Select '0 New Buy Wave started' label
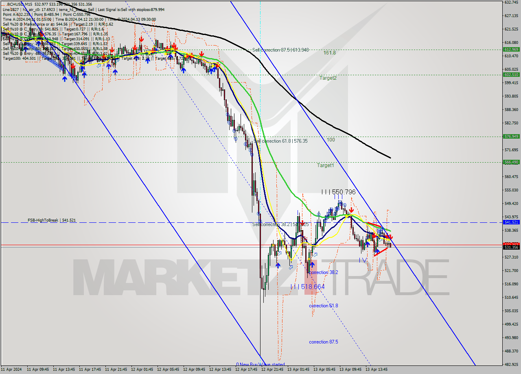The image size is (521, 374). pyautogui.click(x=260, y=365)
